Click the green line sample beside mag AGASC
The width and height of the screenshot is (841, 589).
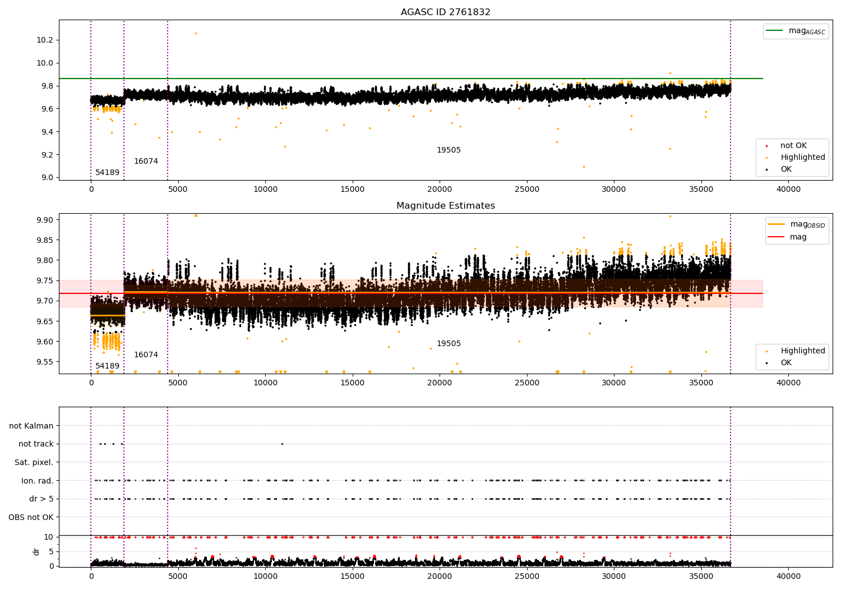pyautogui.click(x=775, y=31)
